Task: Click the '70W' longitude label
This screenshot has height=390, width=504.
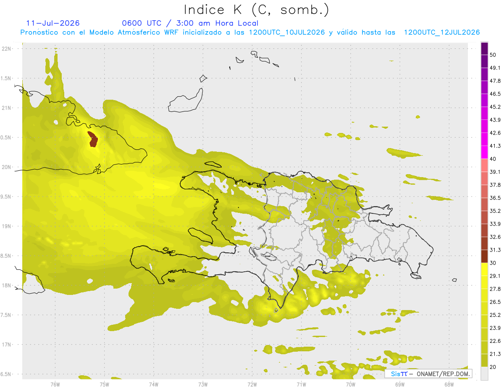Action: click(350, 384)
